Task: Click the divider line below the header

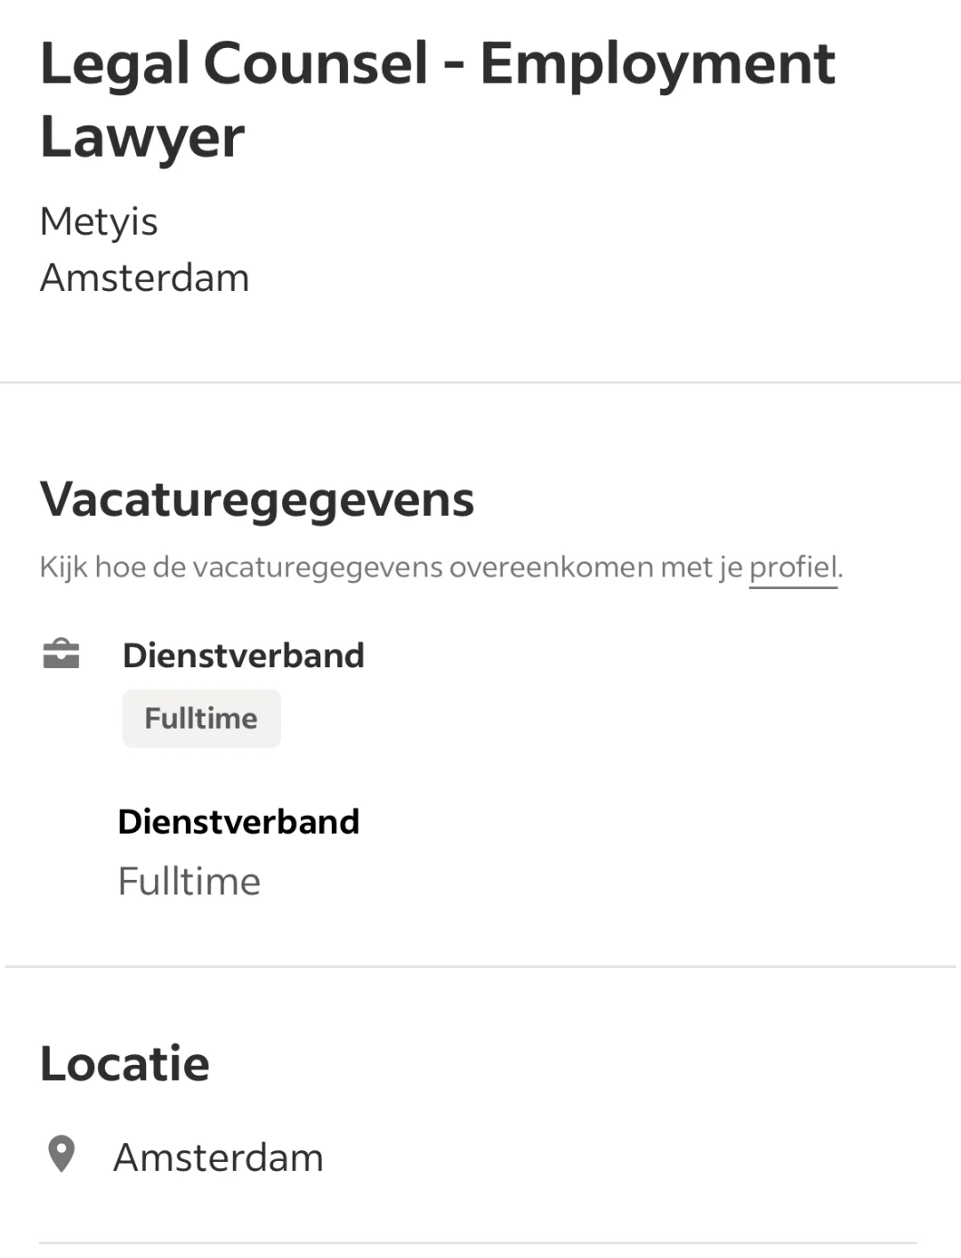Action: pyautogui.click(x=480, y=383)
